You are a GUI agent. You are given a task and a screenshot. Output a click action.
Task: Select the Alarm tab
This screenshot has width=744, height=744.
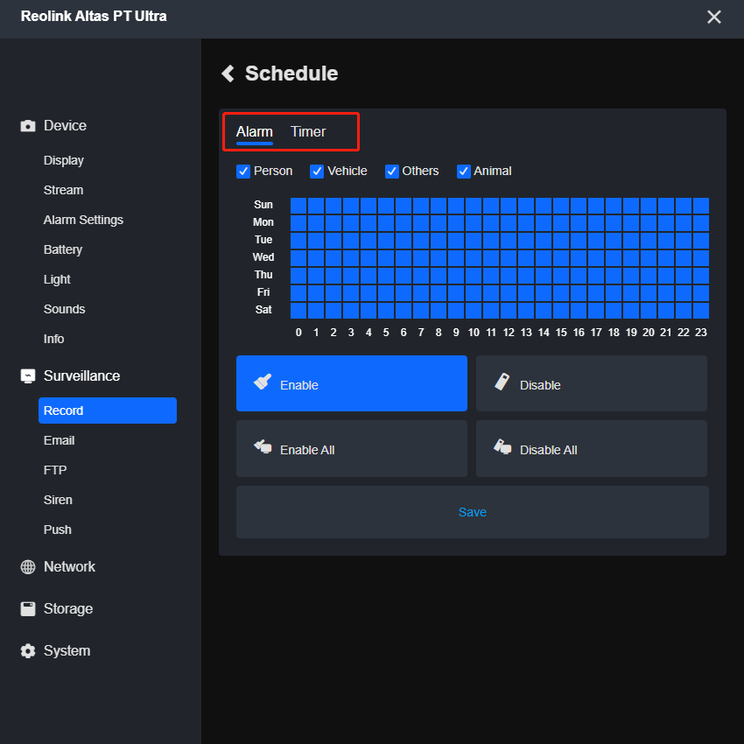pyautogui.click(x=255, y=132)
